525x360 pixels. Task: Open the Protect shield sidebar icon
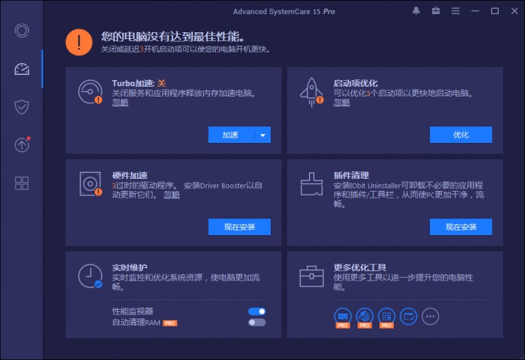coord(22,107)
